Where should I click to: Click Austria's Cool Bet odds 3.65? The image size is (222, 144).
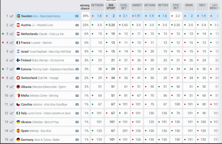coord(124,25)
